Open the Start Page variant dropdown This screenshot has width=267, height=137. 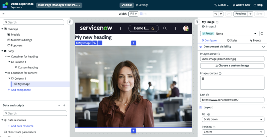point(59,5)
